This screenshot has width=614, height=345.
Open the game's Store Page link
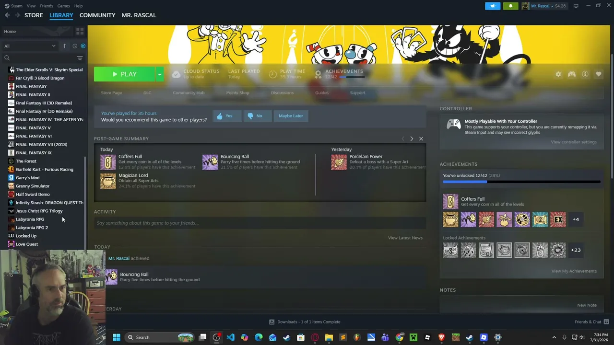111,93
